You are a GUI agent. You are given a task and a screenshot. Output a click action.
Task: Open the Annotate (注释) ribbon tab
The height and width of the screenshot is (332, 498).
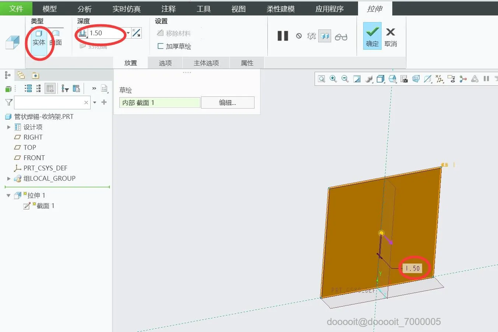pyautogui.click(x=168, y=9)
